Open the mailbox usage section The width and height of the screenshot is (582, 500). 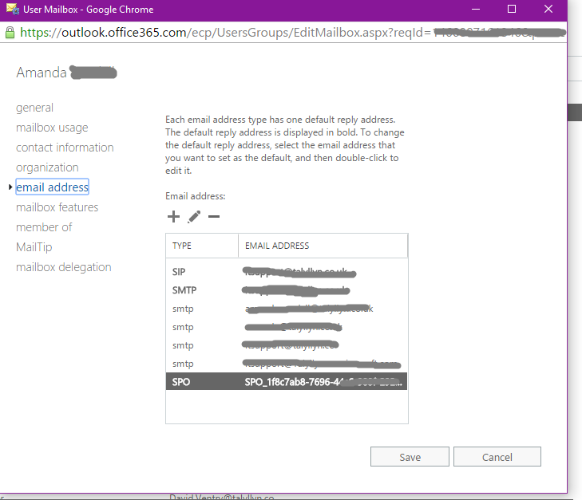pos(52,128)
